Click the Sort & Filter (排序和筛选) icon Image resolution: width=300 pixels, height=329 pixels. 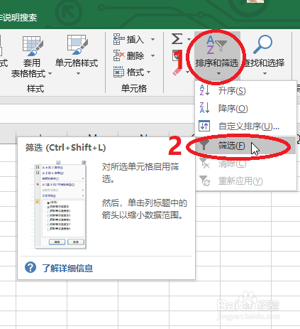pyautogui.click(x=216, y=44)
